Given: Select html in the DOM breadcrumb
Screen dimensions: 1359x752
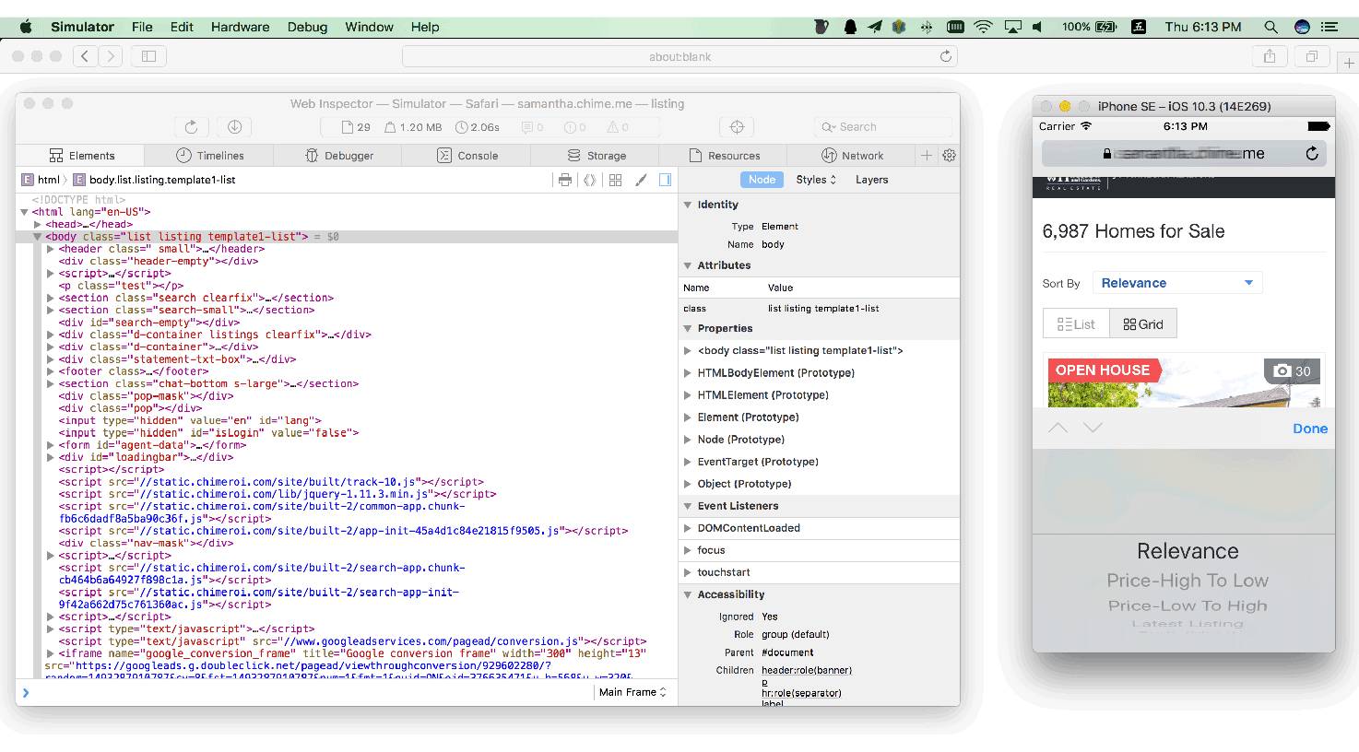Looking at the screenshot, I should (41, 180).
